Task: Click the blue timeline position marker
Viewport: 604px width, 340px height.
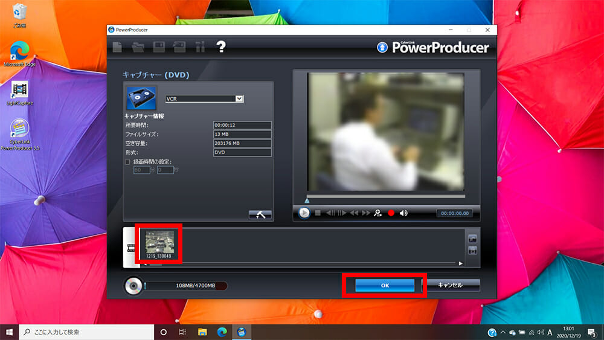Action: pos(307,200)
